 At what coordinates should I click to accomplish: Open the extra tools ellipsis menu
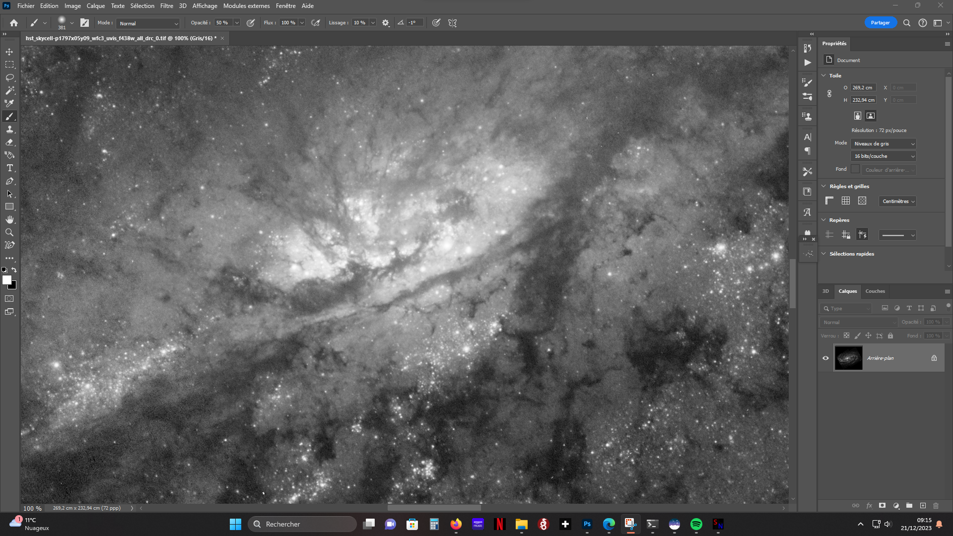point(9,258)
